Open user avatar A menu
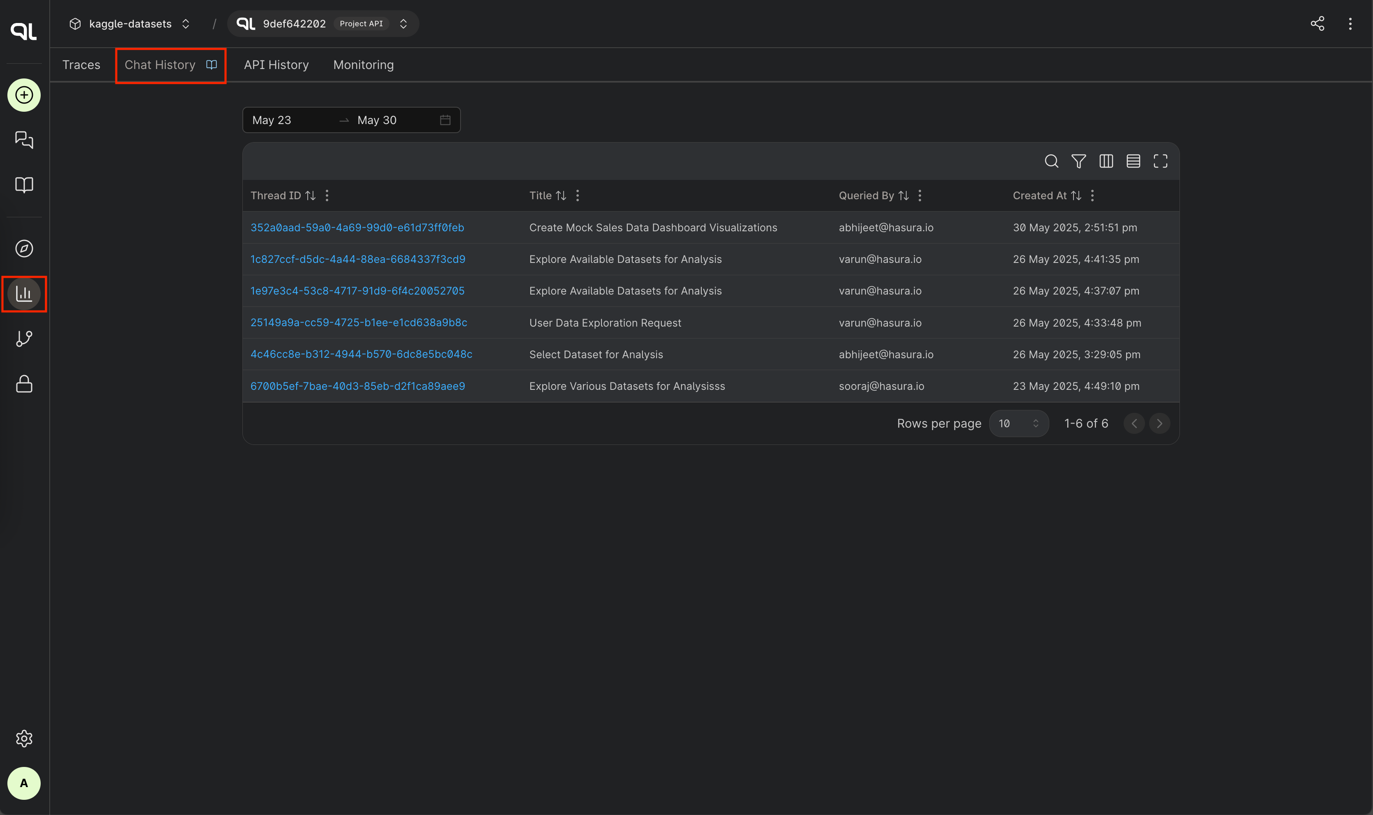The height and width of the screenshot is (815, 1373). click(23, 783)
